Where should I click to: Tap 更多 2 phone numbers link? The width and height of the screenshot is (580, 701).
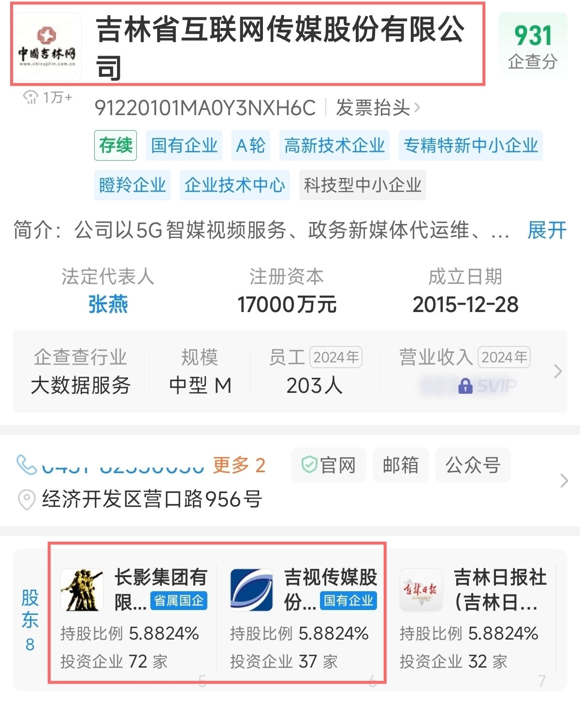click(x=239, y=465)
